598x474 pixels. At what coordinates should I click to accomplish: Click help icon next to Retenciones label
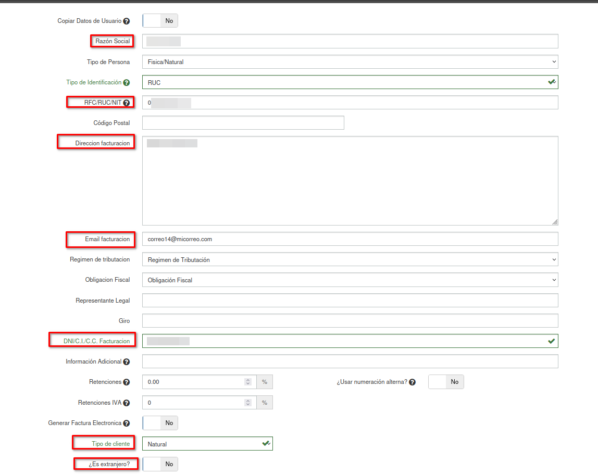point(127,382)
